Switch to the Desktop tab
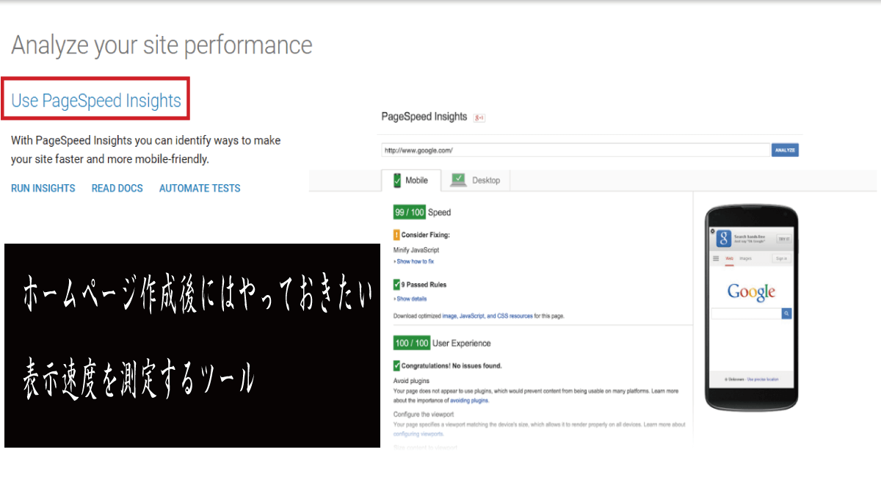Viewport: 881px width, 477px height. (487, 180)
